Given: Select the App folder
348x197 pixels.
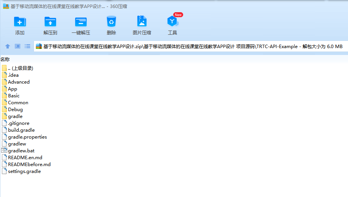Looking at the screenshot, I should 13,89.
